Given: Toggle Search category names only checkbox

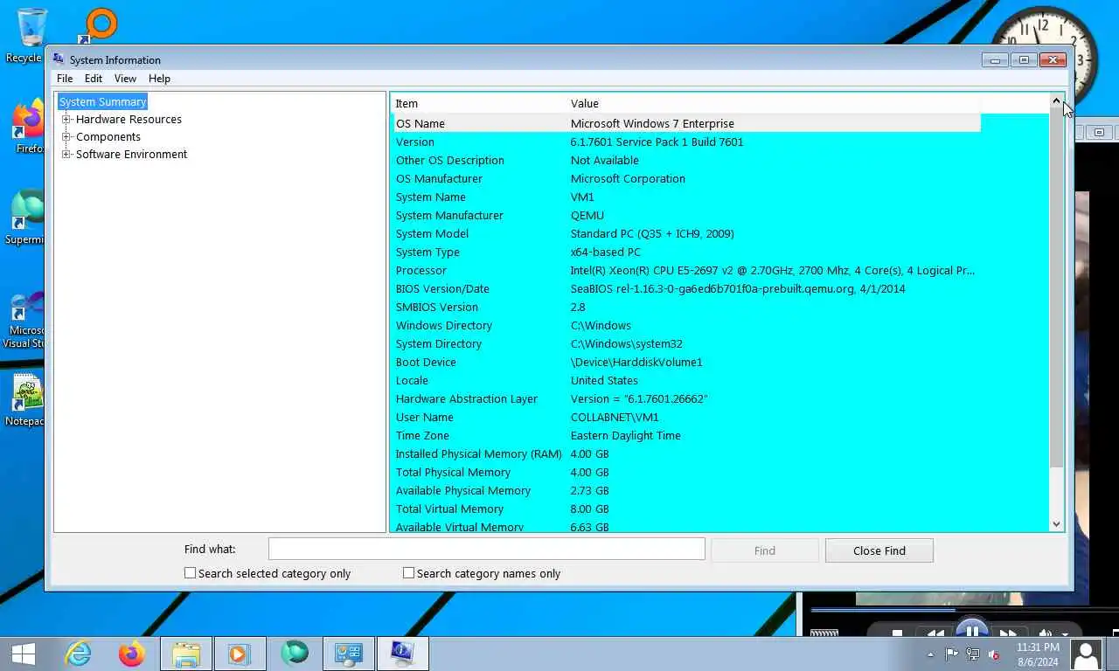Looking at the screenshot, I should tap(408, 573).
